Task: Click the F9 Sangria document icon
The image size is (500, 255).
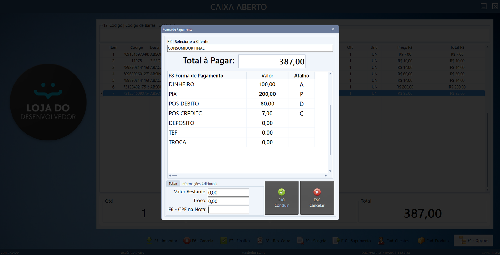Action: point(300,240)
